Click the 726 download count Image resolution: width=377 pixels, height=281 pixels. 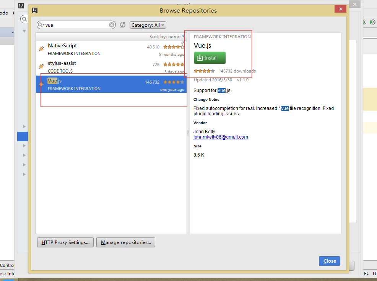156,65
